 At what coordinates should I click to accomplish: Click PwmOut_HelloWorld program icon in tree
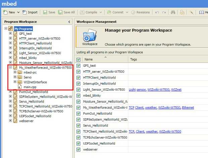coord(15,92)
